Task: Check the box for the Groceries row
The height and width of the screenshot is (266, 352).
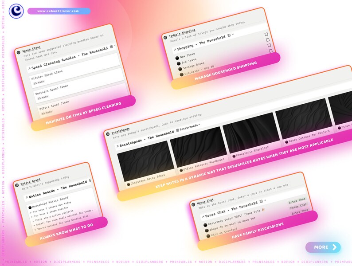Action: tap(271, 51)
